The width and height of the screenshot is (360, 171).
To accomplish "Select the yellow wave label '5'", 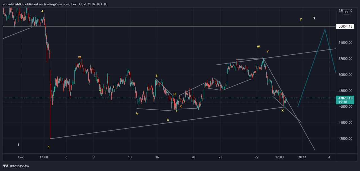I will click(48, 147).
